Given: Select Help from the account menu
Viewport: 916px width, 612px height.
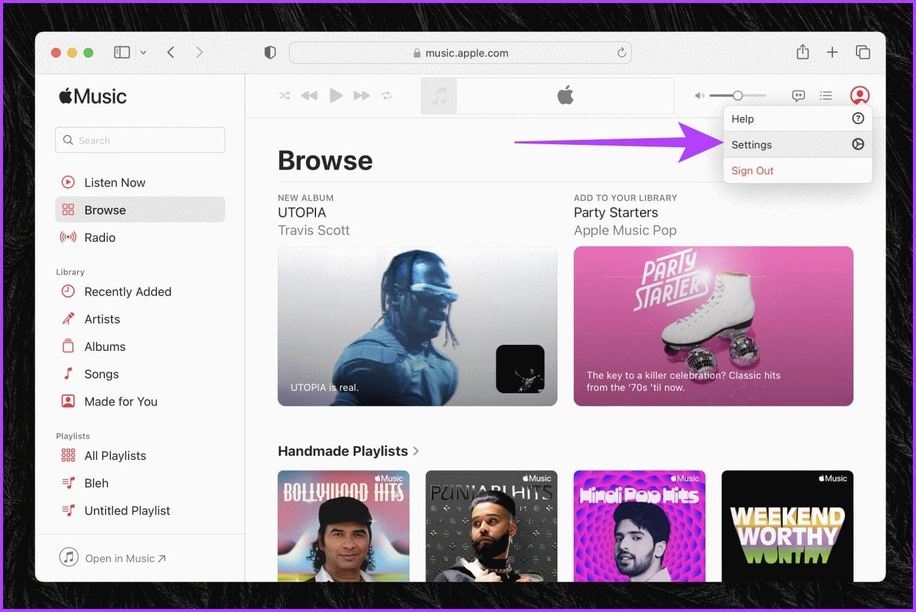Looking at the screenshot, I should click(x=798, y=119).
